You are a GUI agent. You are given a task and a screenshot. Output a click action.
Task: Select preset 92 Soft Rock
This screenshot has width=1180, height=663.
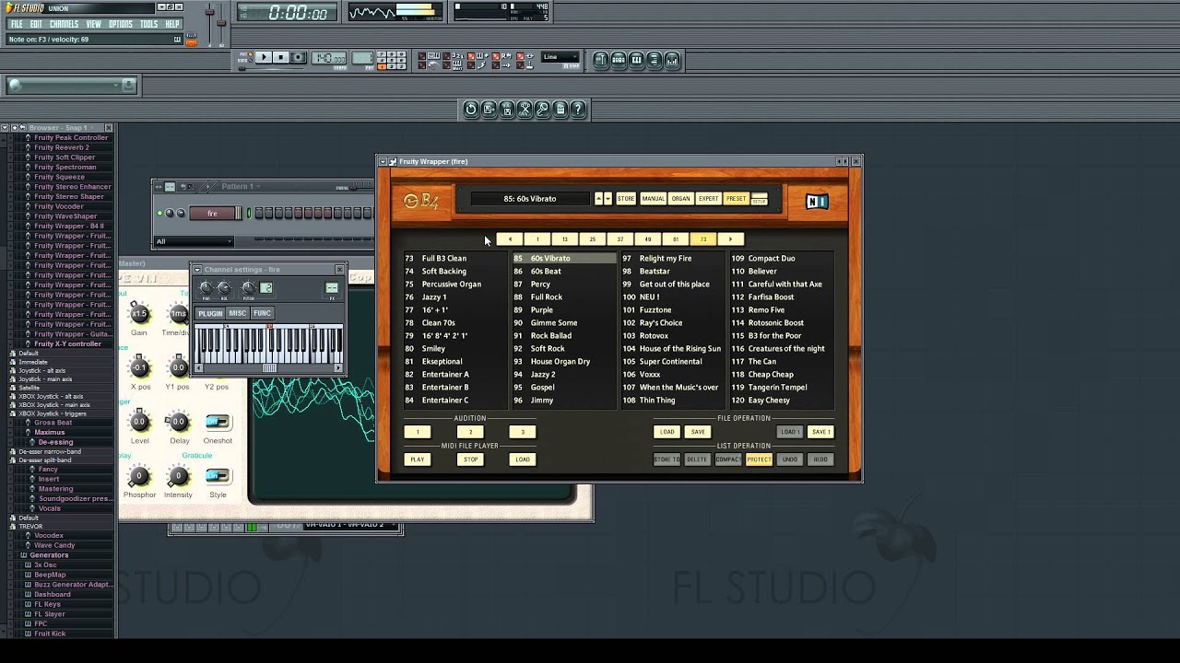[x=548, y=349]
